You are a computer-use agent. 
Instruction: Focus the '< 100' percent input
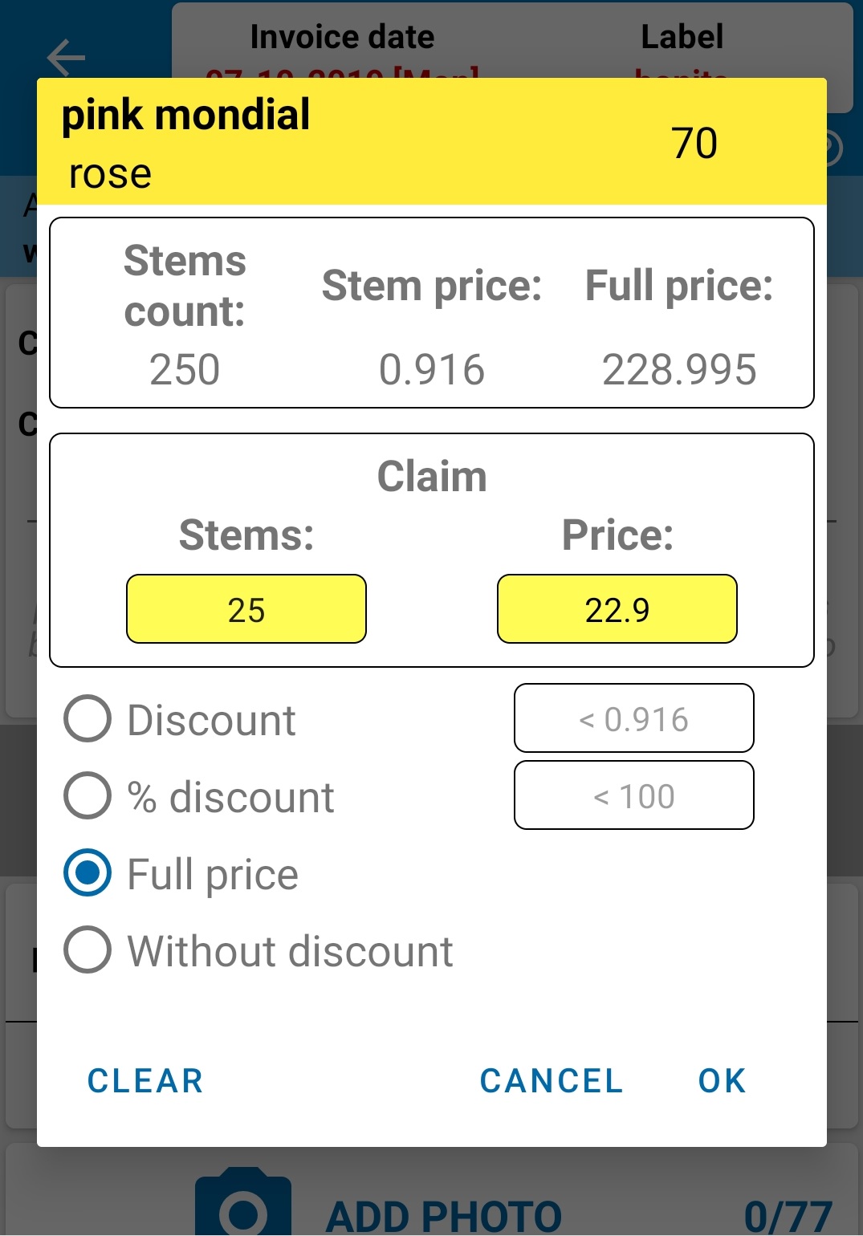coord(633,795)
